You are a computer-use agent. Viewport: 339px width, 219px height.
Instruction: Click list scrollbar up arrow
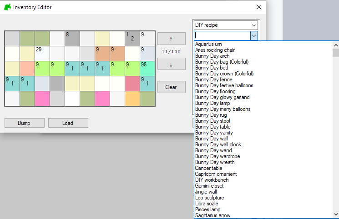[336, 45]
